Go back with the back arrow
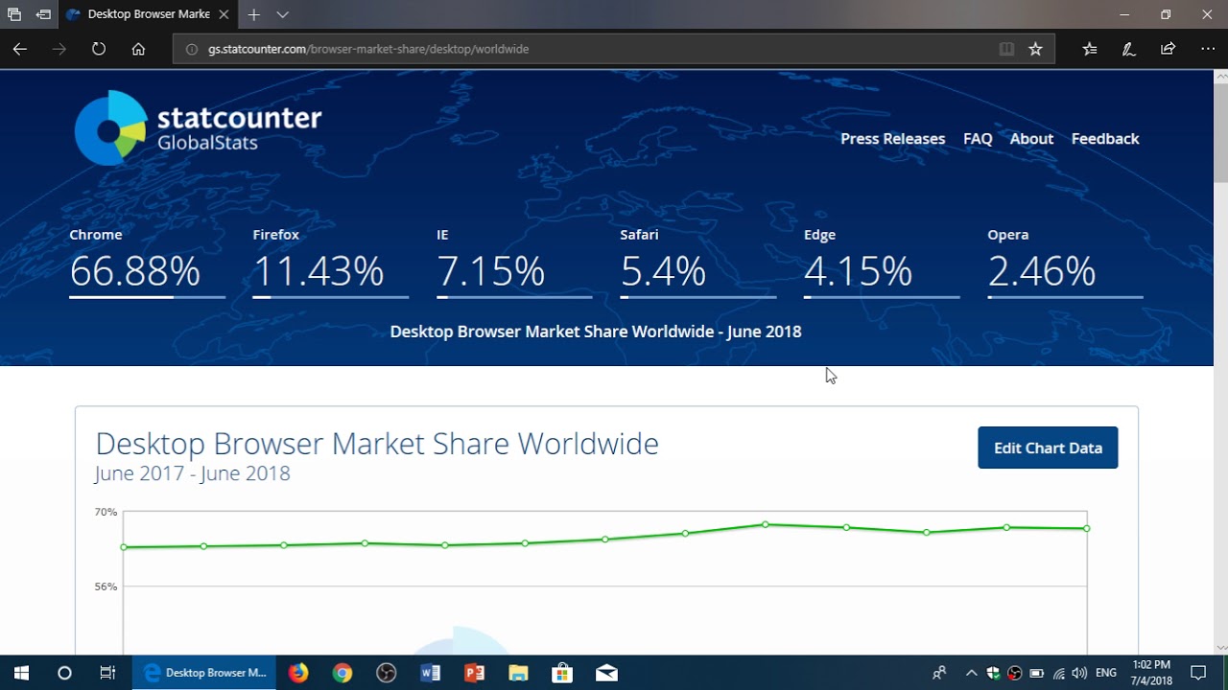This screenshot has height=690, width=1228. 20,49
